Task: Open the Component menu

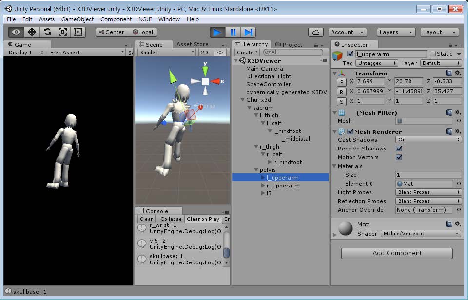Action: click(x=116, y=19)
